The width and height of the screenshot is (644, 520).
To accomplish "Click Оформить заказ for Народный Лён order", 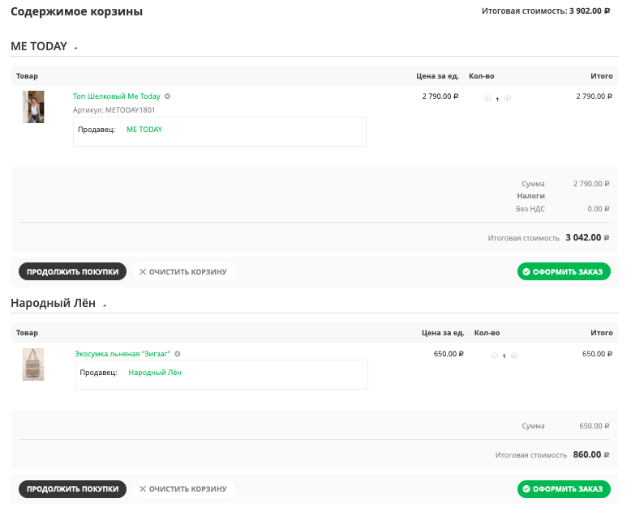I will coord(564,489).
